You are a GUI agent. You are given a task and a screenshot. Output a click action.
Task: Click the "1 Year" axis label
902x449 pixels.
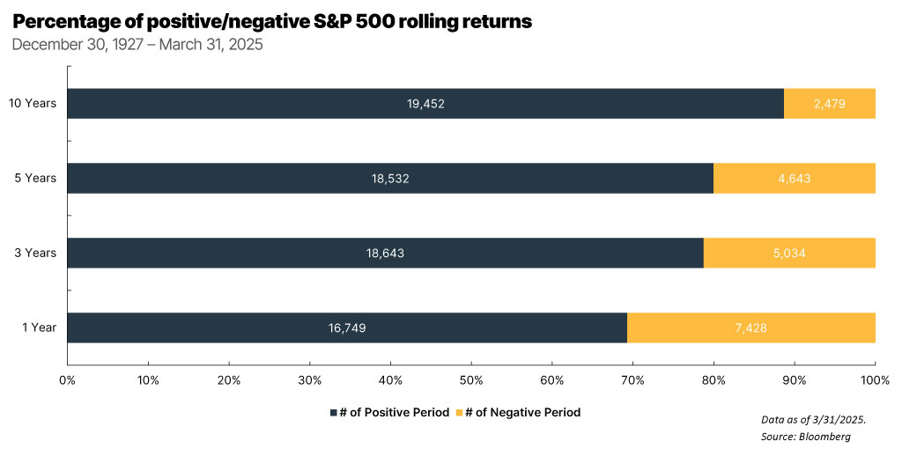(39, 328)
